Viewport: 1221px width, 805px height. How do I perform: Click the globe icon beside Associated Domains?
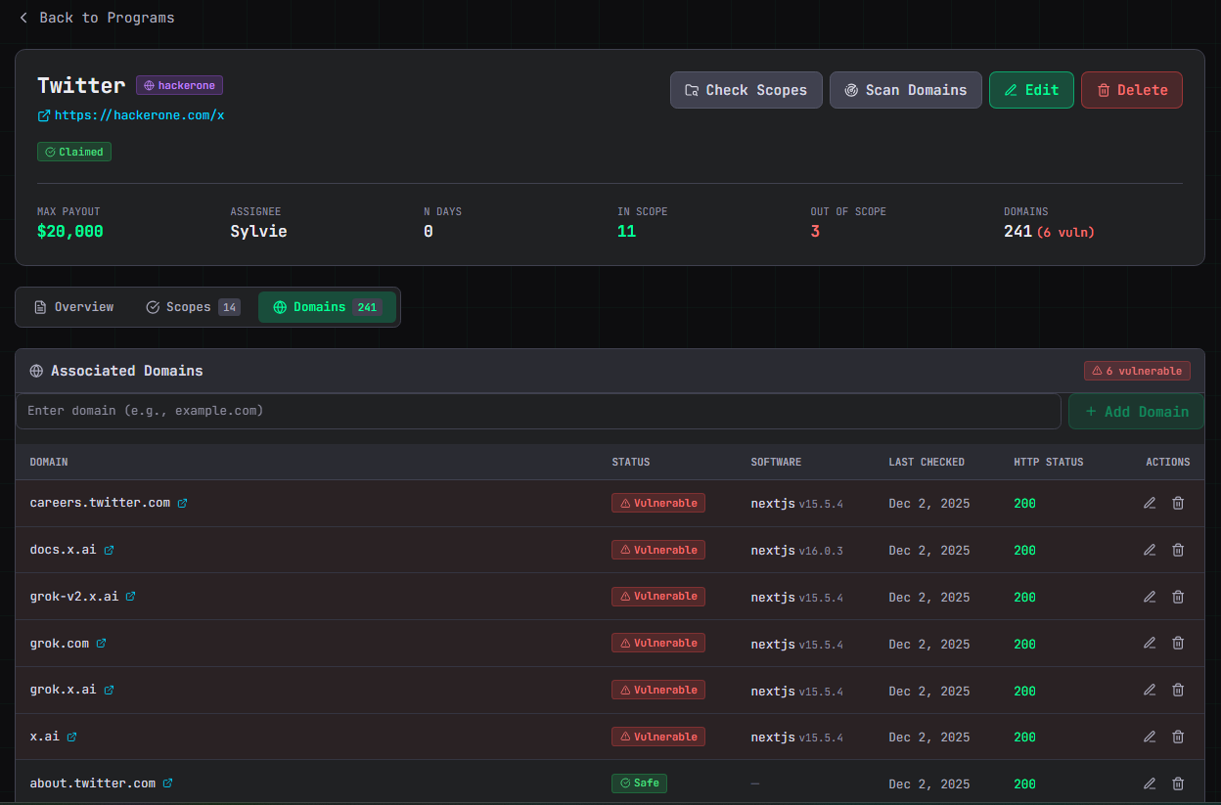(36, 371)
